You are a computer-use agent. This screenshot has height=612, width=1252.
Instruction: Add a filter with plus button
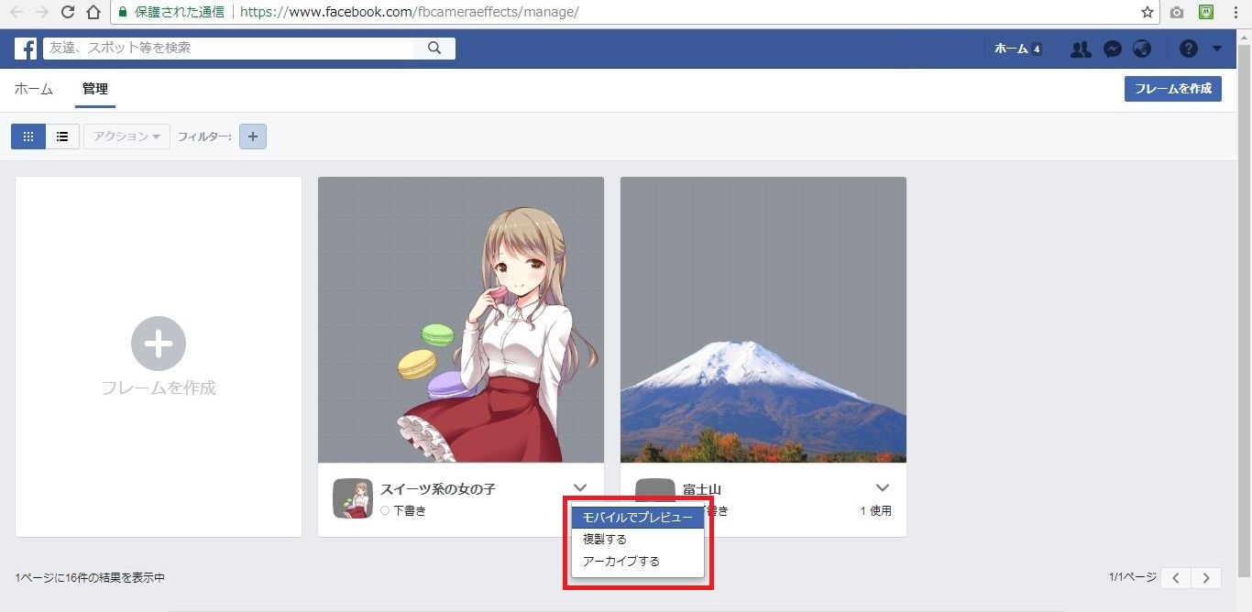253,137
